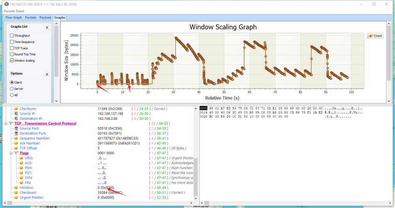This screenshot has height=208, width=395.
Task: Click the app icon in the title bar
Action: 7,4
